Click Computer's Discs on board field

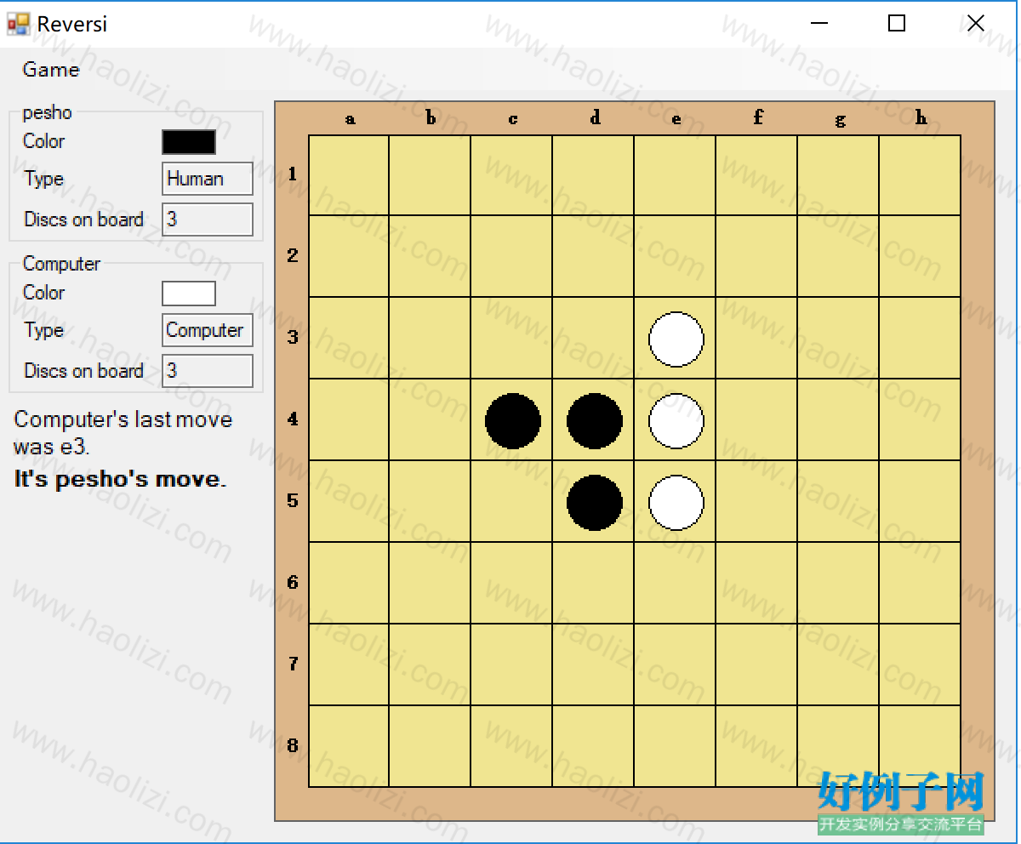click(x=208, y=371)
